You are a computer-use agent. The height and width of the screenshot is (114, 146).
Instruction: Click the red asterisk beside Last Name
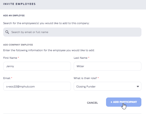89,57
